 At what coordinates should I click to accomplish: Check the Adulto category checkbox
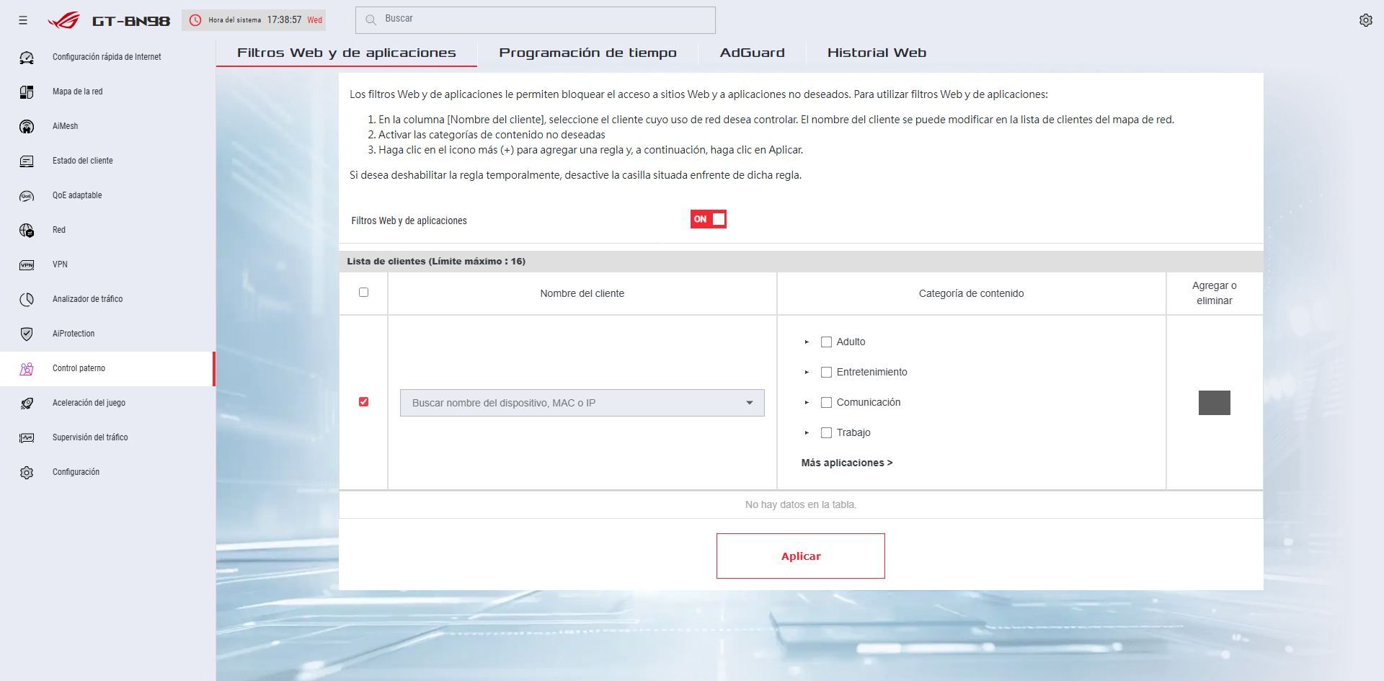coord(826,342)
